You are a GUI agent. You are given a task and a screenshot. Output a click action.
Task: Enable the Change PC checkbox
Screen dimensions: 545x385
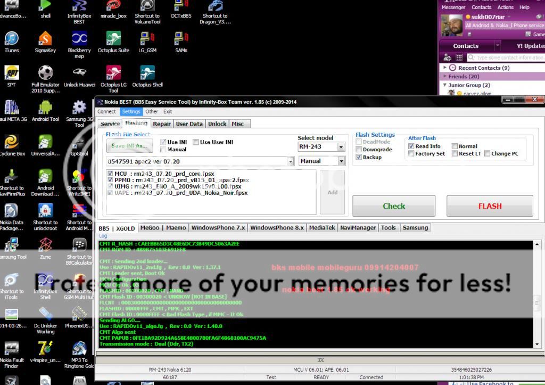488,153
